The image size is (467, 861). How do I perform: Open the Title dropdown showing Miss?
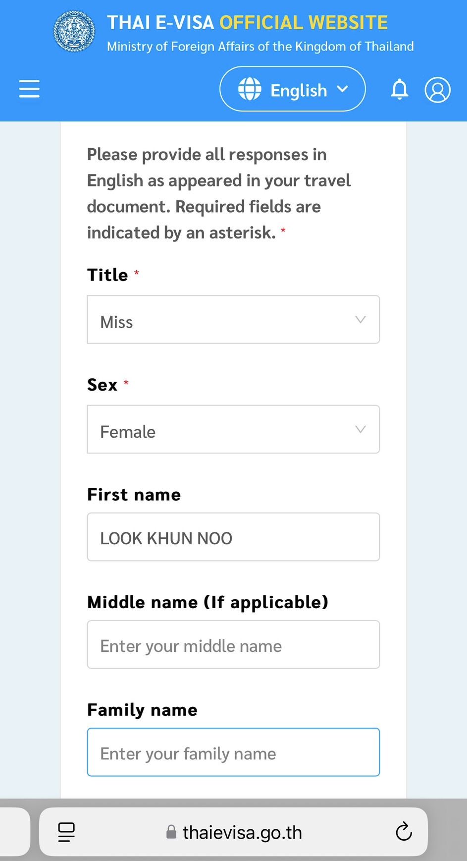coord(233,320)
